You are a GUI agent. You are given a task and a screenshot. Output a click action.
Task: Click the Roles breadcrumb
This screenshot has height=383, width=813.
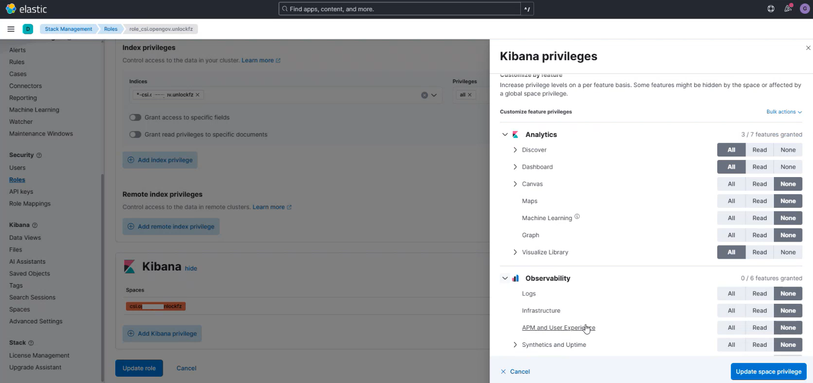tap(111, 29)
